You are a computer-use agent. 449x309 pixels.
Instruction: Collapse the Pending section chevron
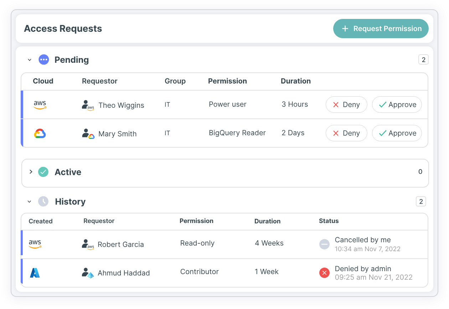[30, 60]
